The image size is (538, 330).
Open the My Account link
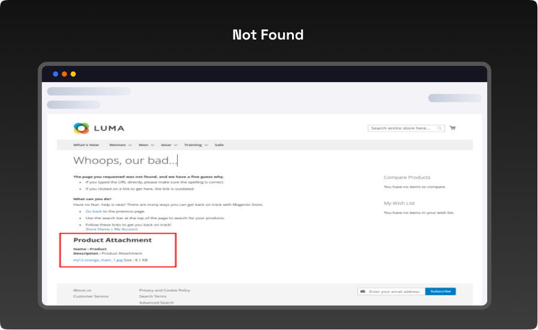click(126, 229)
